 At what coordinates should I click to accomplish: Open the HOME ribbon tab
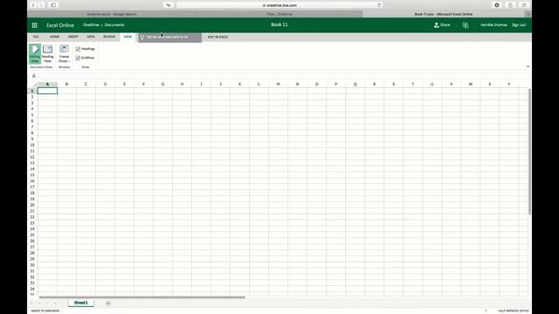54,37
